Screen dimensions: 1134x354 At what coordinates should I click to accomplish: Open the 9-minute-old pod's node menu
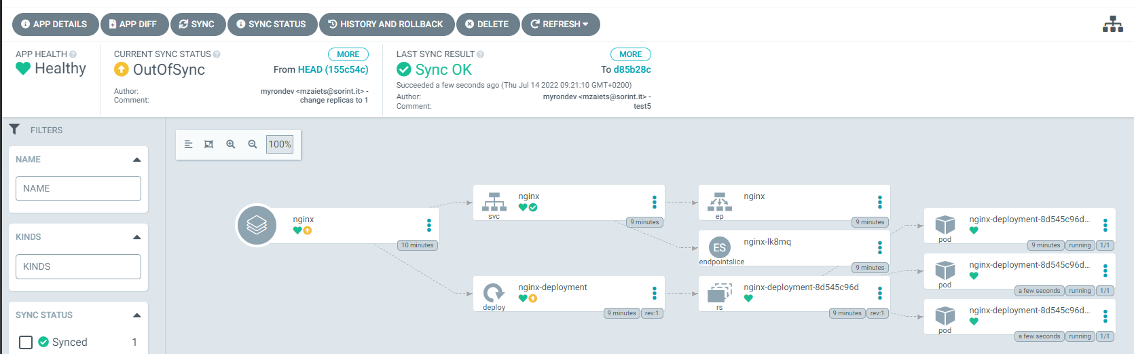pos(1105,225)
